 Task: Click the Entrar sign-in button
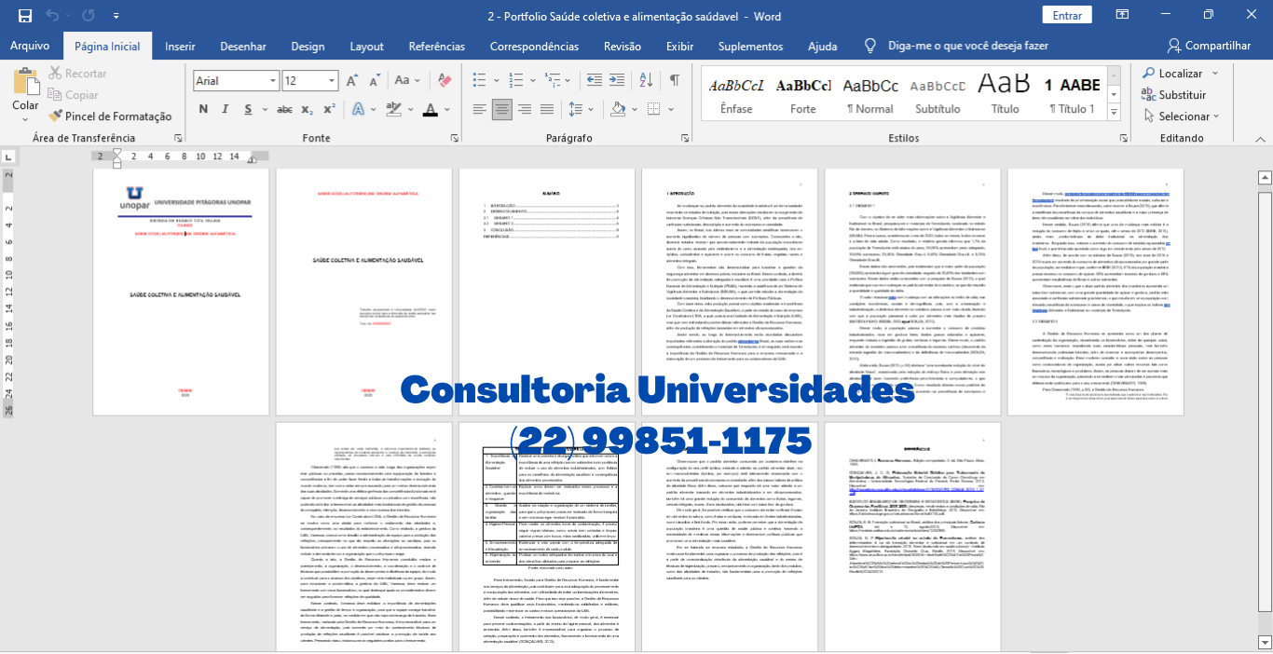1067,16
